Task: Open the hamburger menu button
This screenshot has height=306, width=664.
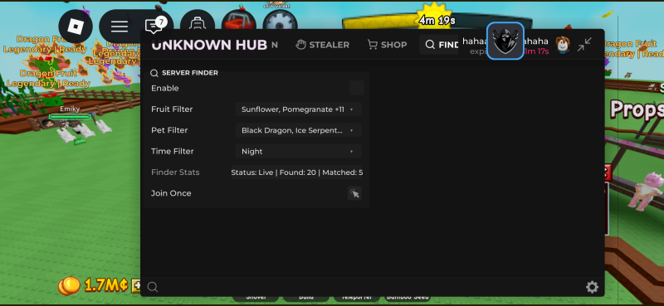Action: (x=120, y=27)
